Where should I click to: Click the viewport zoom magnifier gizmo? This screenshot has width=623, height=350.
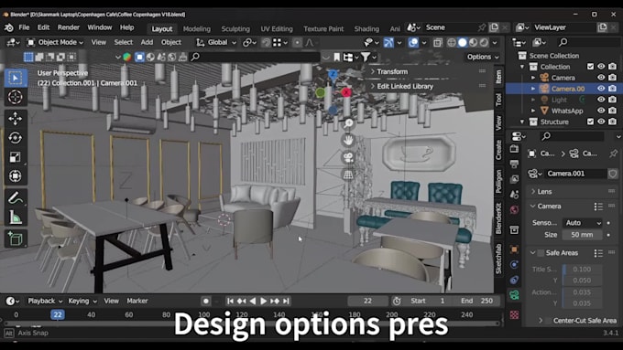[348, 123]
